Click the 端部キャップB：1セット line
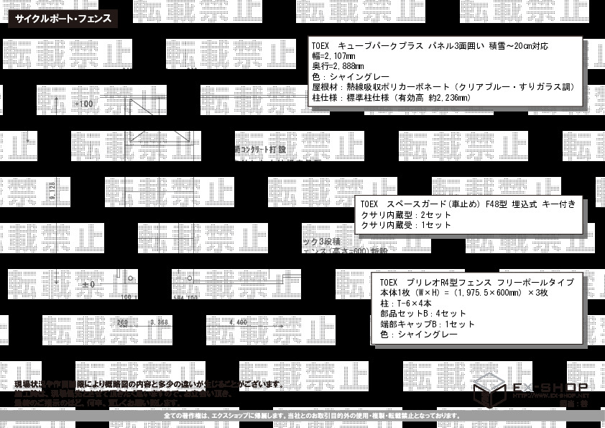The height and width of the screenshot is (428, 605). coord(427,324)
